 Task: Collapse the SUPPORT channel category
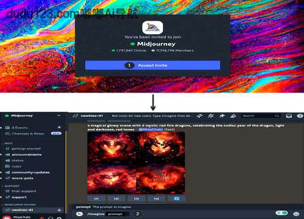12,186
